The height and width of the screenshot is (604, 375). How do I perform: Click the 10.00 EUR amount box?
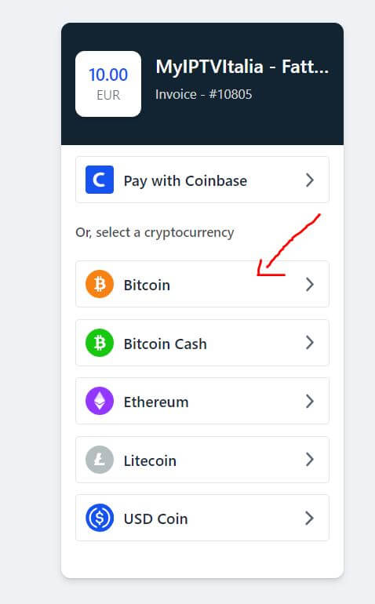tap(108, 84)
